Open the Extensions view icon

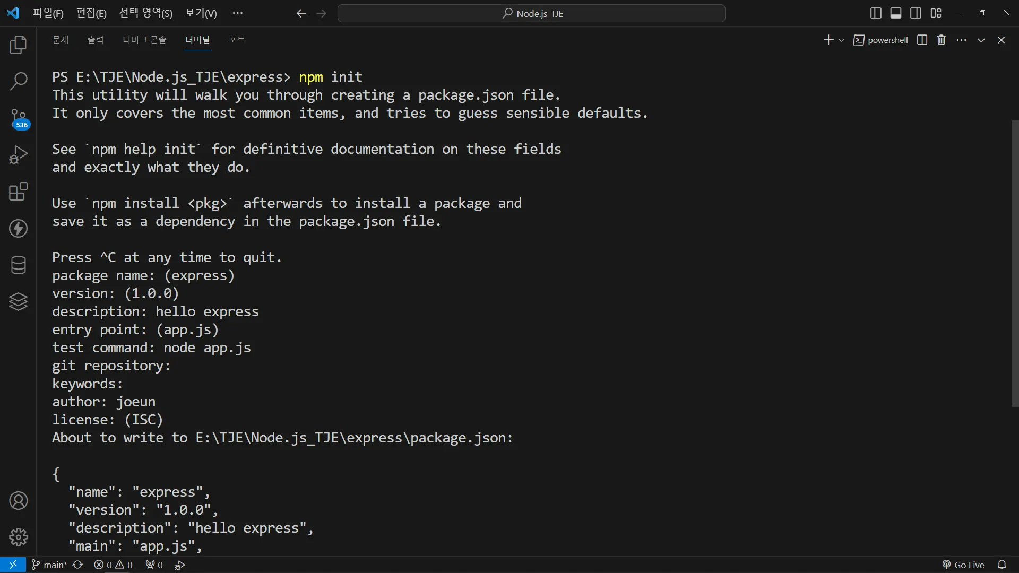click(18, 192)
